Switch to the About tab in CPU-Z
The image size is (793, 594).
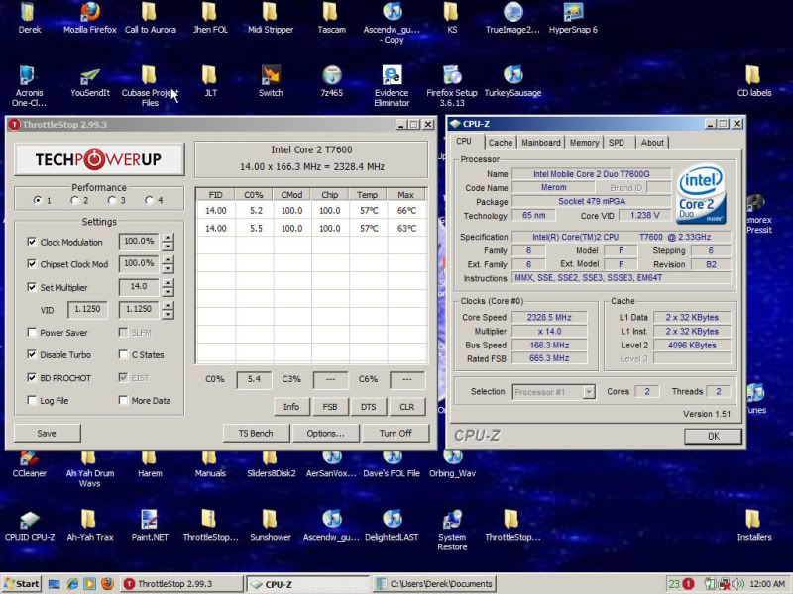click(652, 143)
